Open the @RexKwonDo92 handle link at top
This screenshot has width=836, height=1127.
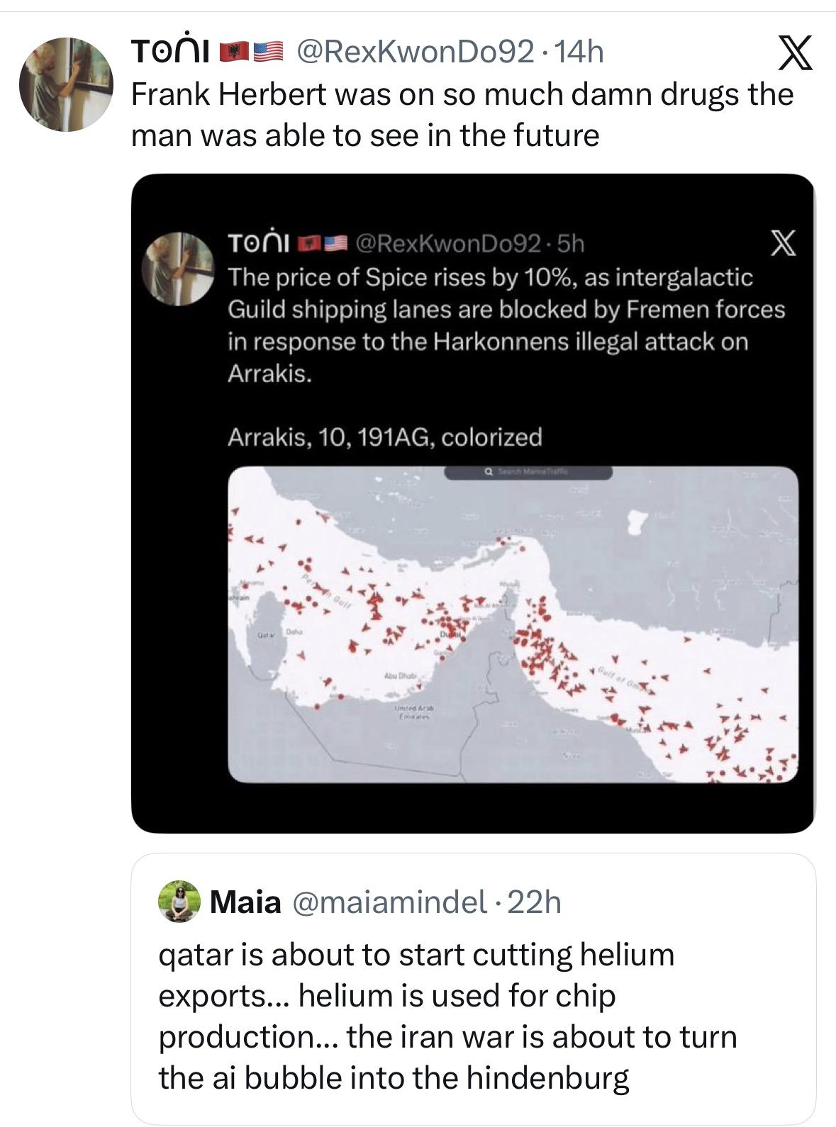point(415,52)
